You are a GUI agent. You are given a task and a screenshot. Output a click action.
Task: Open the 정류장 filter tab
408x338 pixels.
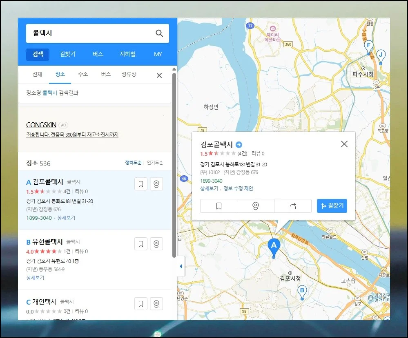[x=128, y=74]
